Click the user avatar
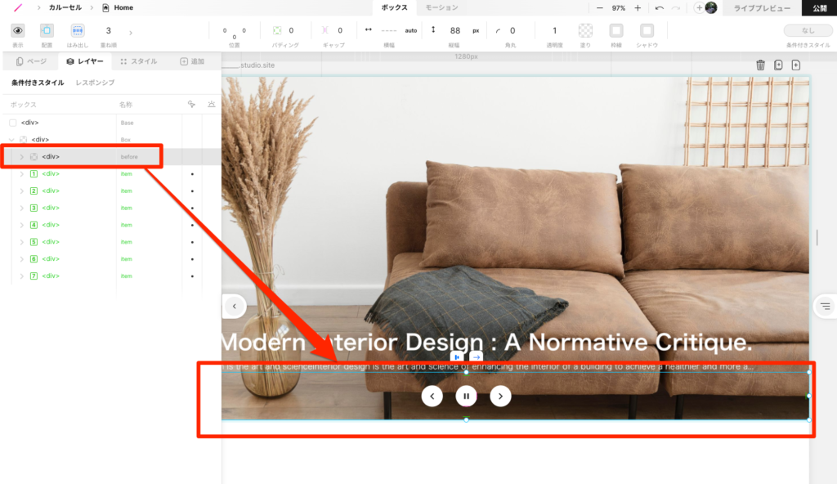 click(x=711, y=7)
